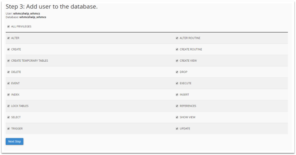The image size is (296, 155).
Task: Toggle the DELETE privilege checkbox
Action: 8,72
